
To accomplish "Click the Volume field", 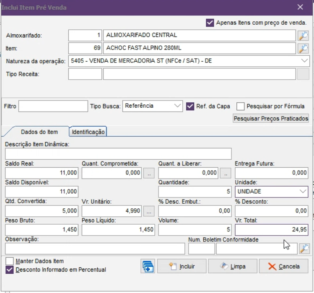I will [195, 230].
